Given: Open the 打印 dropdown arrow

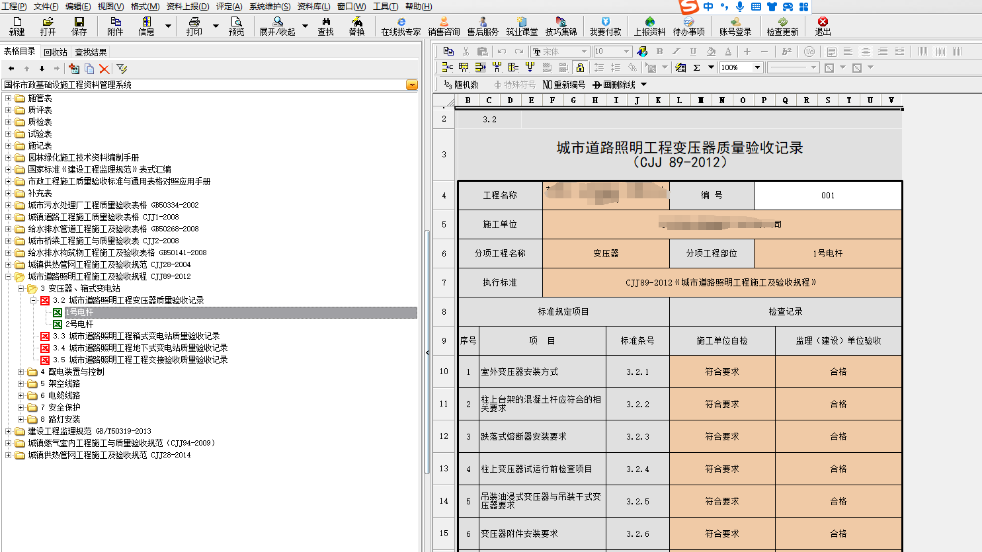Looking at the screenshot, I should click(x=216, y=26).
